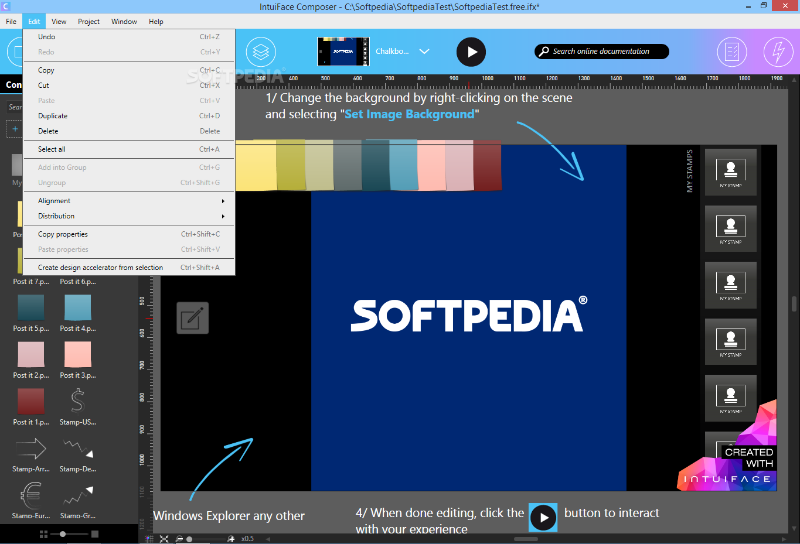800x544 pixels.
Task: Switch to large thumbnail view icon
Action: (x=95, y=534)
